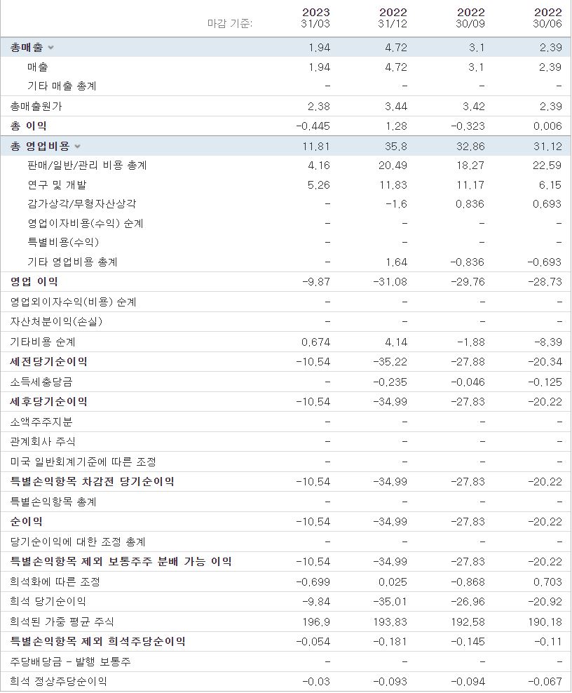
Task: Select the 2022 31/12 column header
Action: pos(393,18)
